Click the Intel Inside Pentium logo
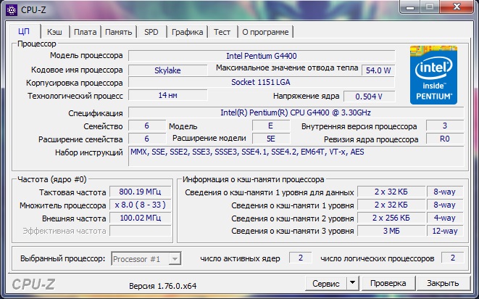The image size is (479, 299). (433, 75)
